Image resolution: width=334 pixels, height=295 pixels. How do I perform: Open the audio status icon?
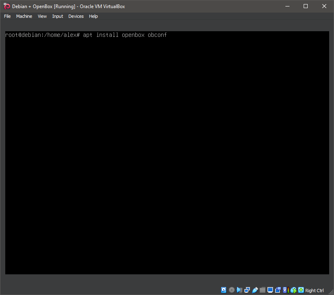tap(239, 290)
